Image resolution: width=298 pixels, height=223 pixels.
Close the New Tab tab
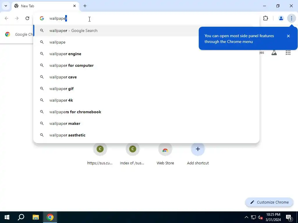click(x=74, y=6)
